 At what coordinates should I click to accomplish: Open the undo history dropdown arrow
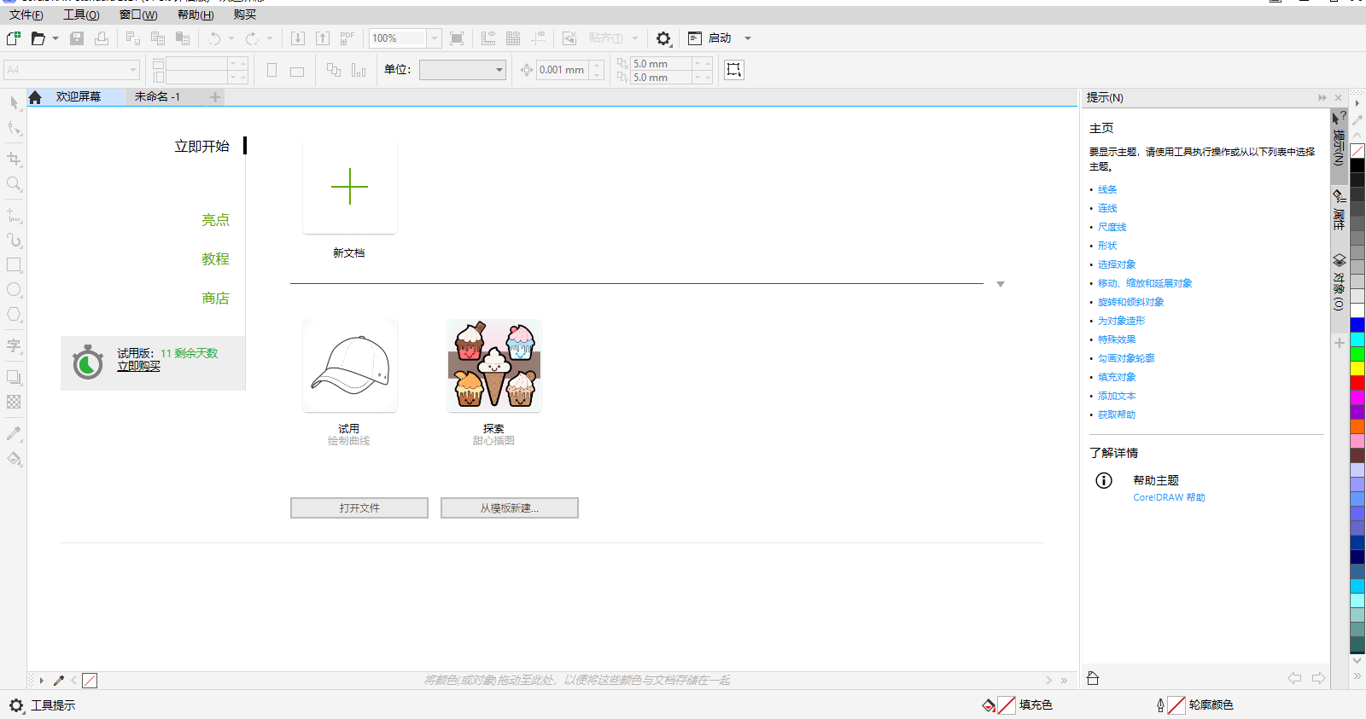[231, 38]
